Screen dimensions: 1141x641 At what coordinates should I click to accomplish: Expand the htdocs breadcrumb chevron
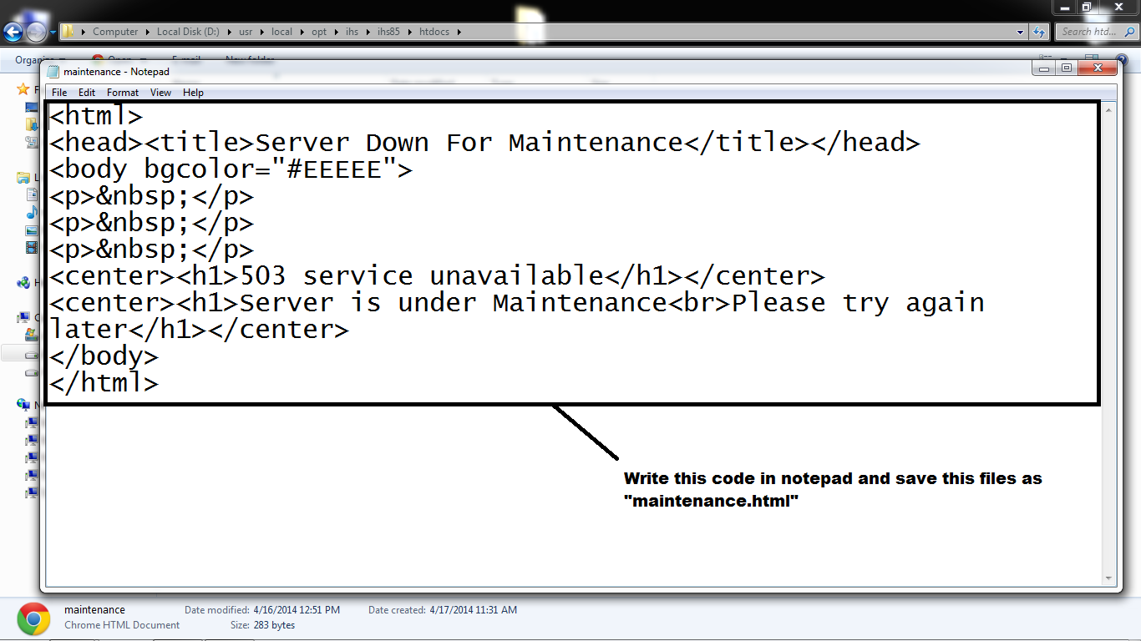pyautogui.click(x=460, y=31)
